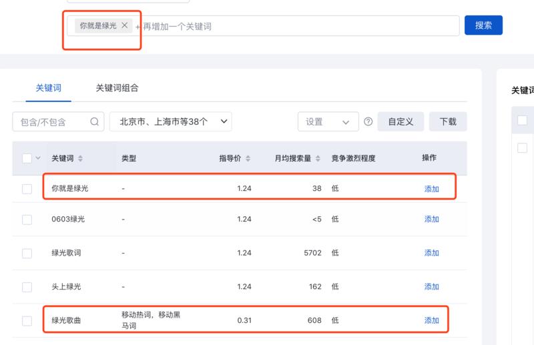Click the question mark help icon

[x=368, y=121]
